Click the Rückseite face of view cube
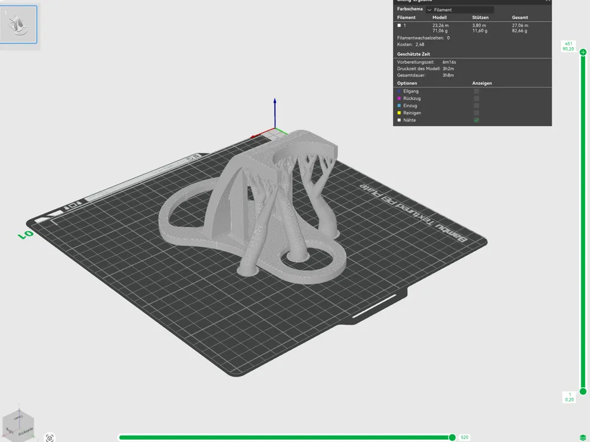Viewport: 590px width, 442px height. pos(25,431)
